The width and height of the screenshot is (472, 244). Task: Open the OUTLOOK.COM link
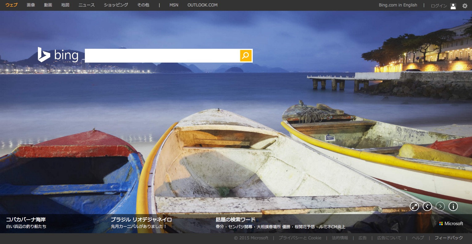pos(202,5)
